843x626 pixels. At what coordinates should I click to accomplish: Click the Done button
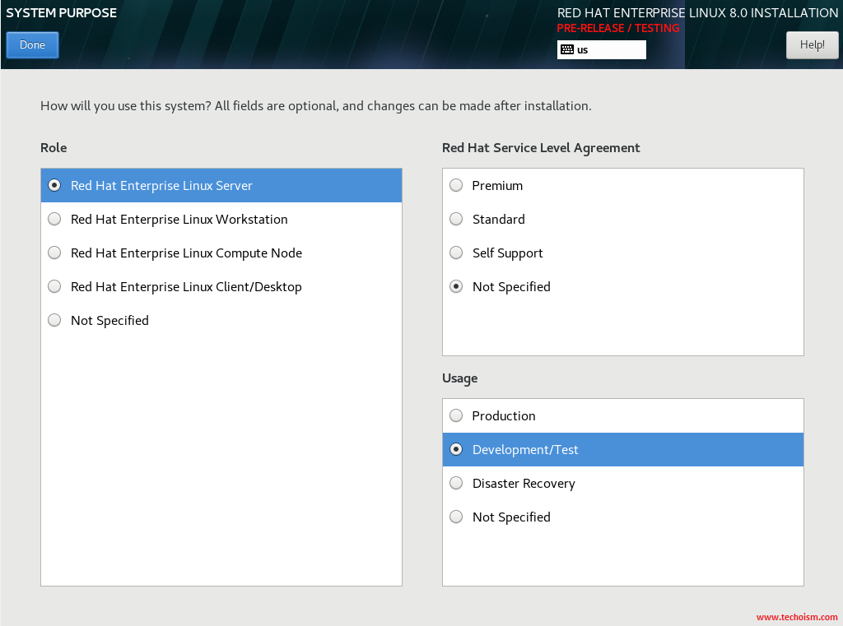coord(32,45)
